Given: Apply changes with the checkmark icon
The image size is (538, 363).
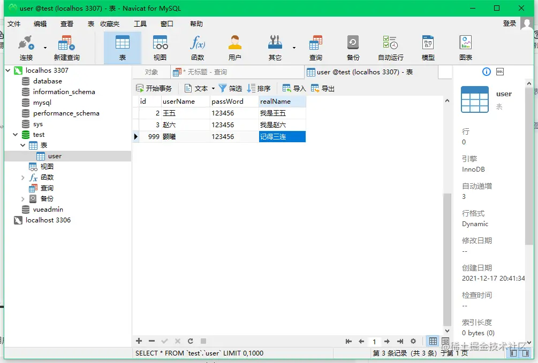Looking at the screenshot, I should pos(164,341).
